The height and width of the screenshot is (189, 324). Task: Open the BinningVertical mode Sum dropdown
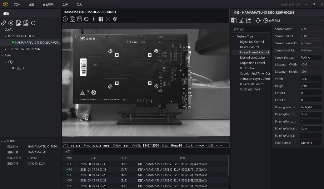click(x=311, y=128)
